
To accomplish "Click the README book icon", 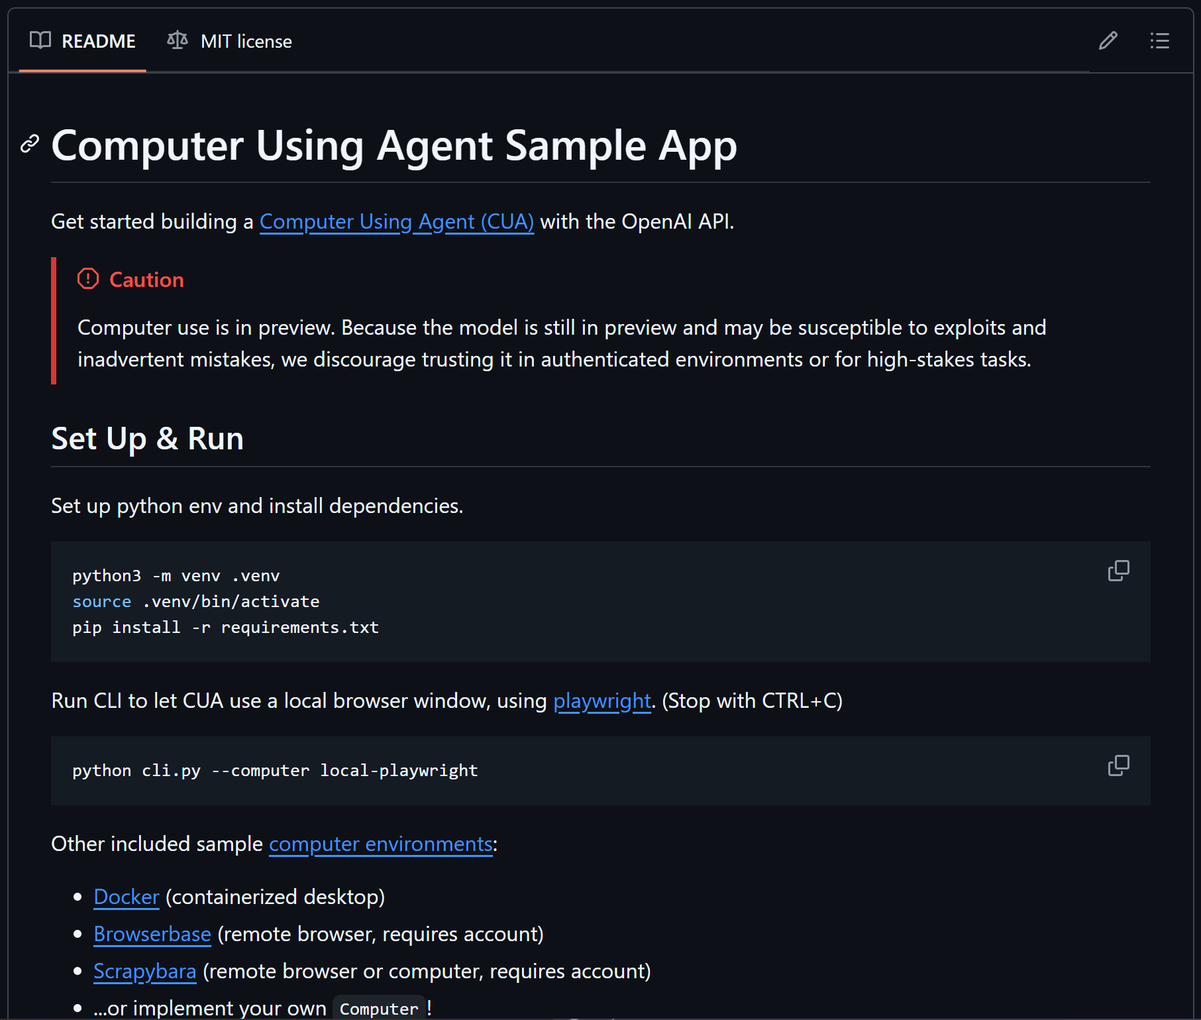I will click(x=40, y=40).
